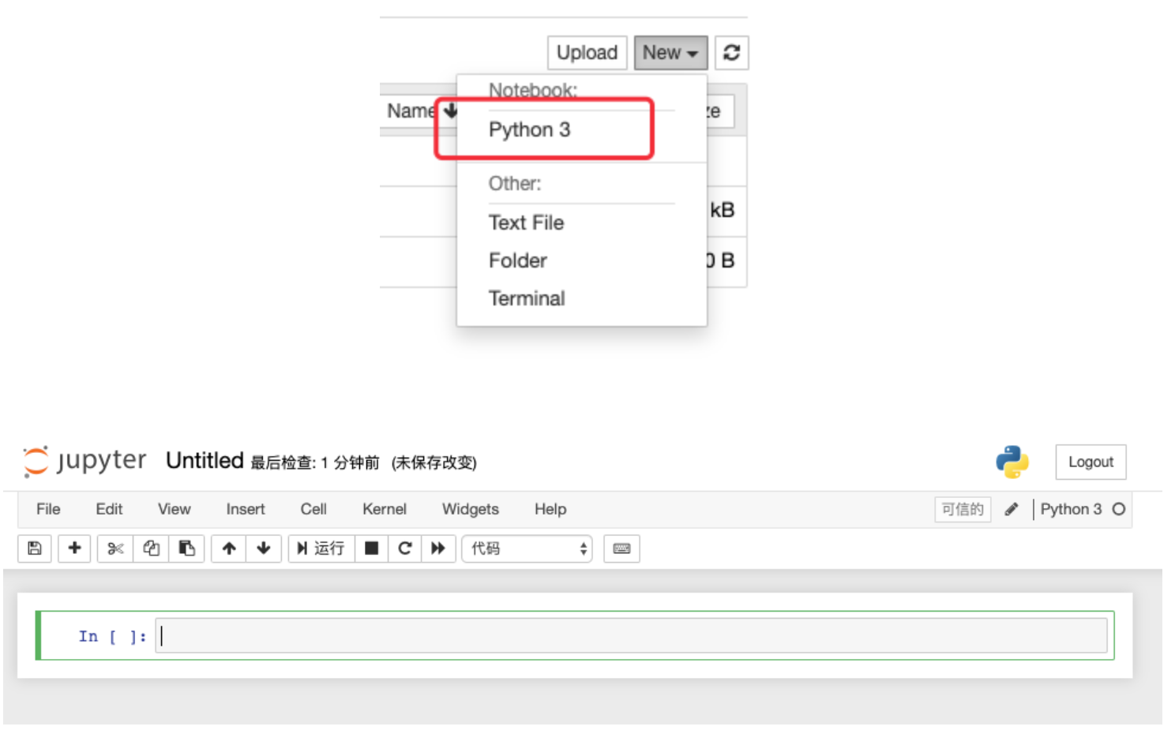Image resolution: width=1175 pixels, height=745 pixels.
Task: Cut selected cells with scissors icon
Action: click(x=115, y=548)
